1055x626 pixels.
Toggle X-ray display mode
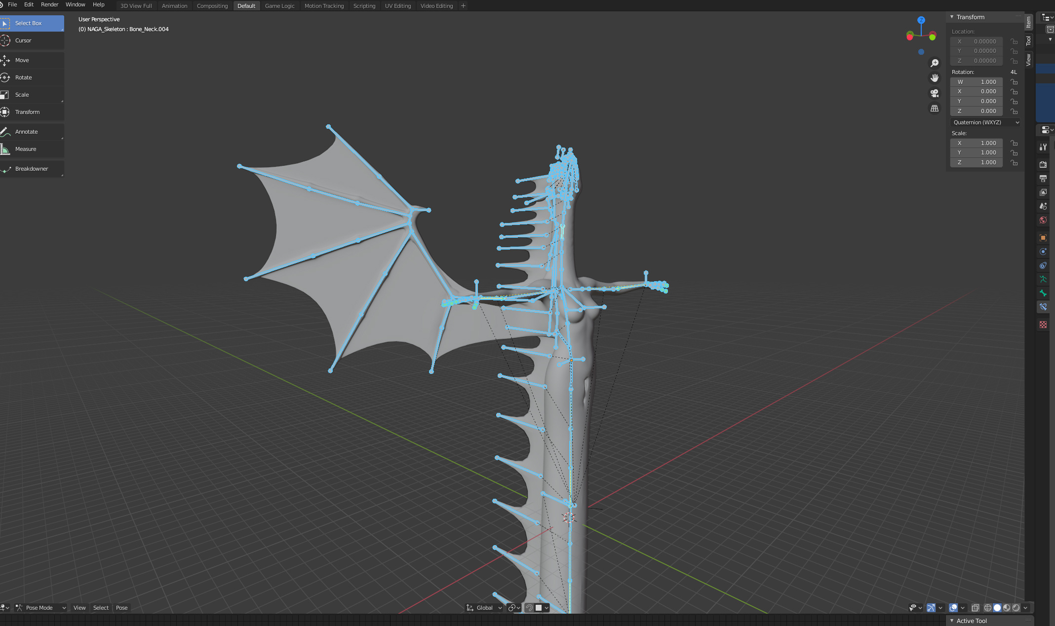(x=975, y=608)
